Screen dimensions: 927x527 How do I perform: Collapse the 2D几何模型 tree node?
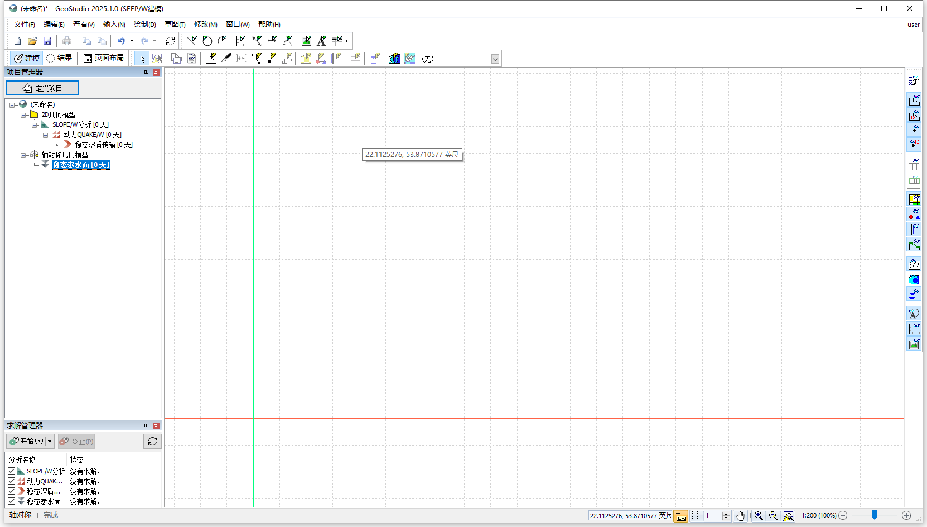(x=23, y=115)
